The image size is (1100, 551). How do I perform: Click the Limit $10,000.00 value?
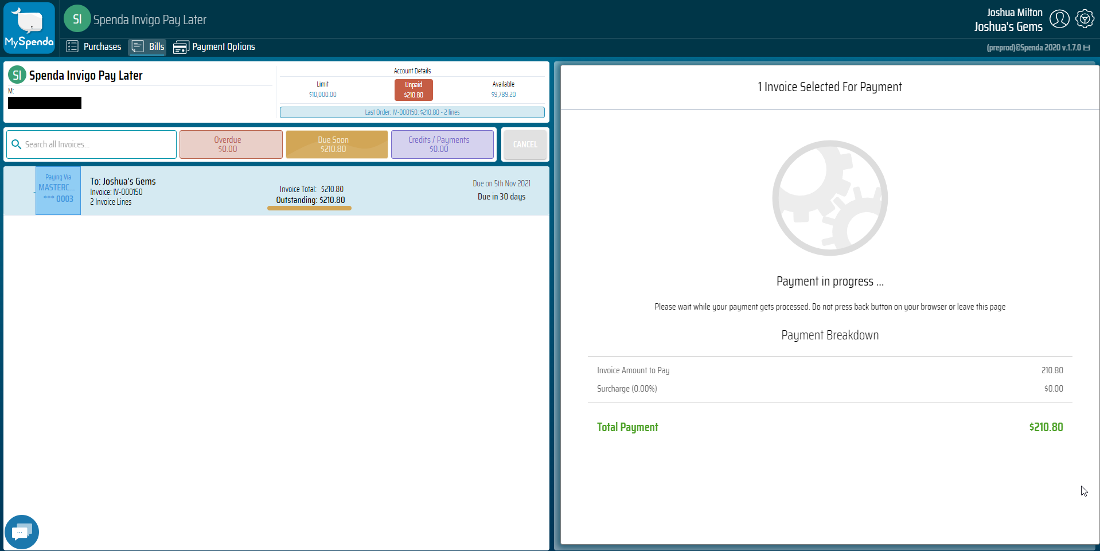coord(322,95)
